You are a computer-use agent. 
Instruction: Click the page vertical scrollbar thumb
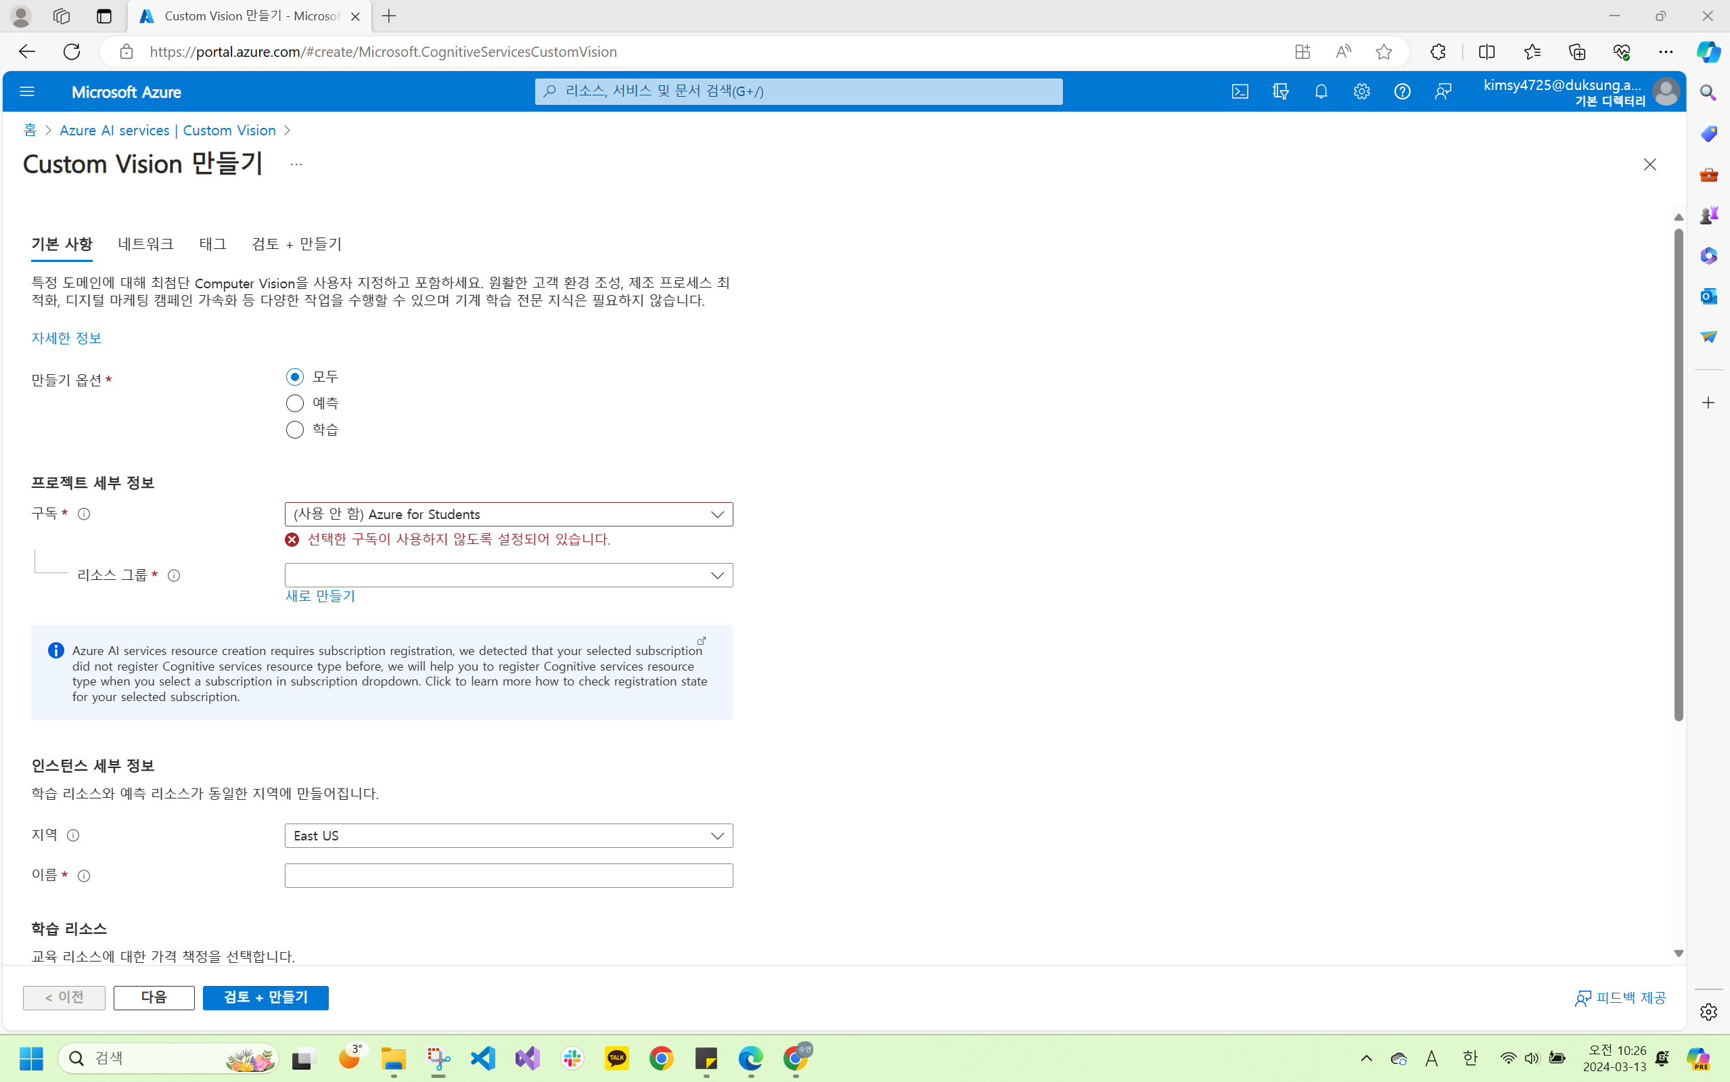point(1679,474)
